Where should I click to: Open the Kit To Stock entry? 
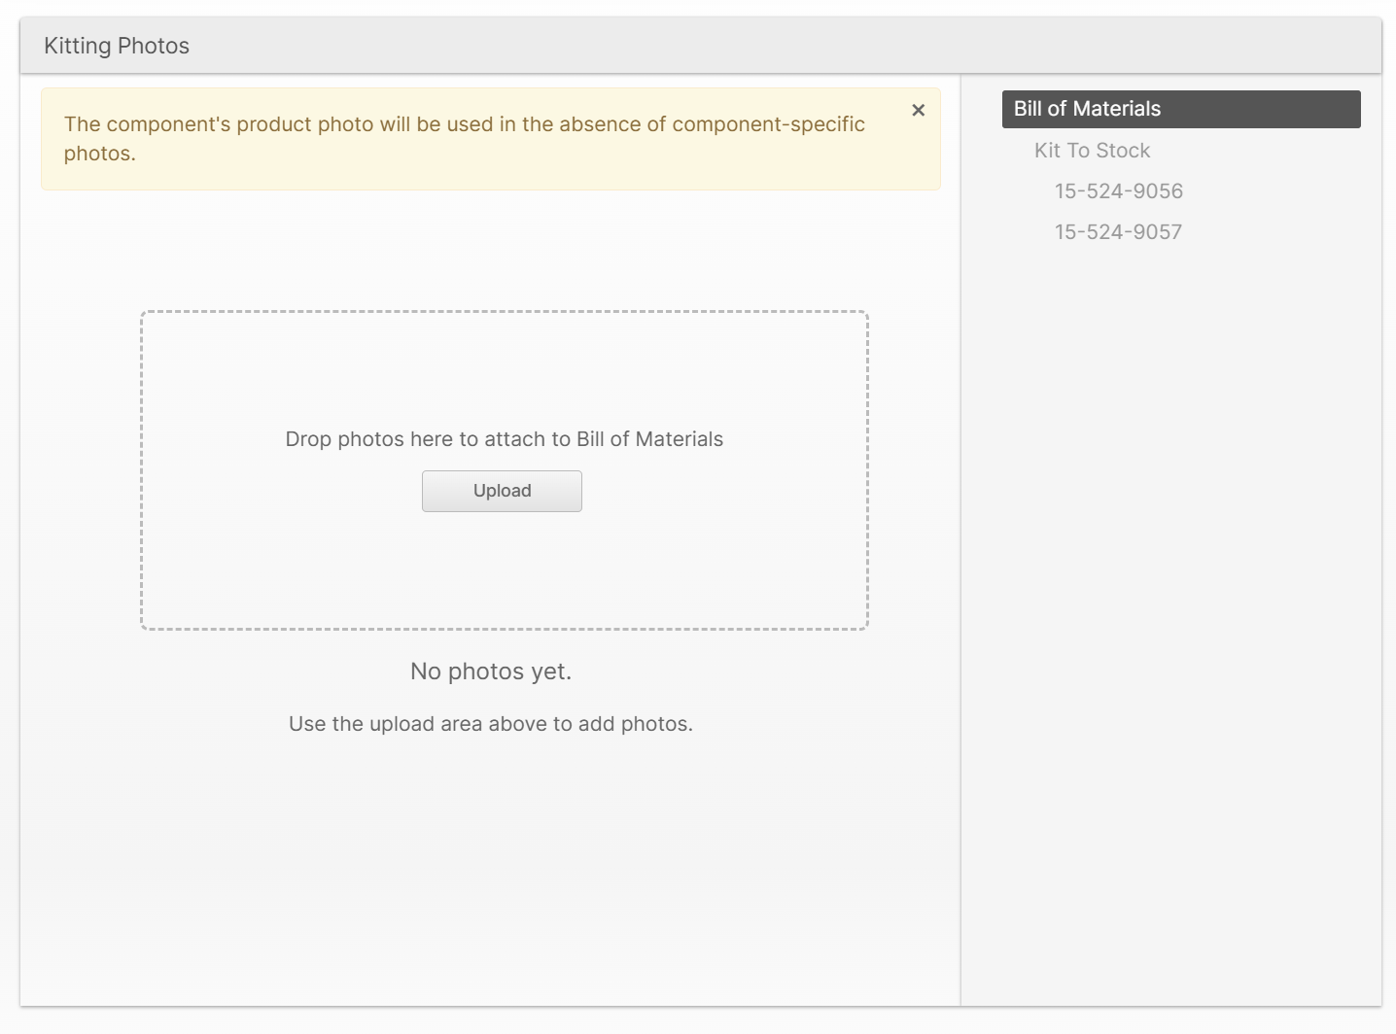coord(1092,151)
